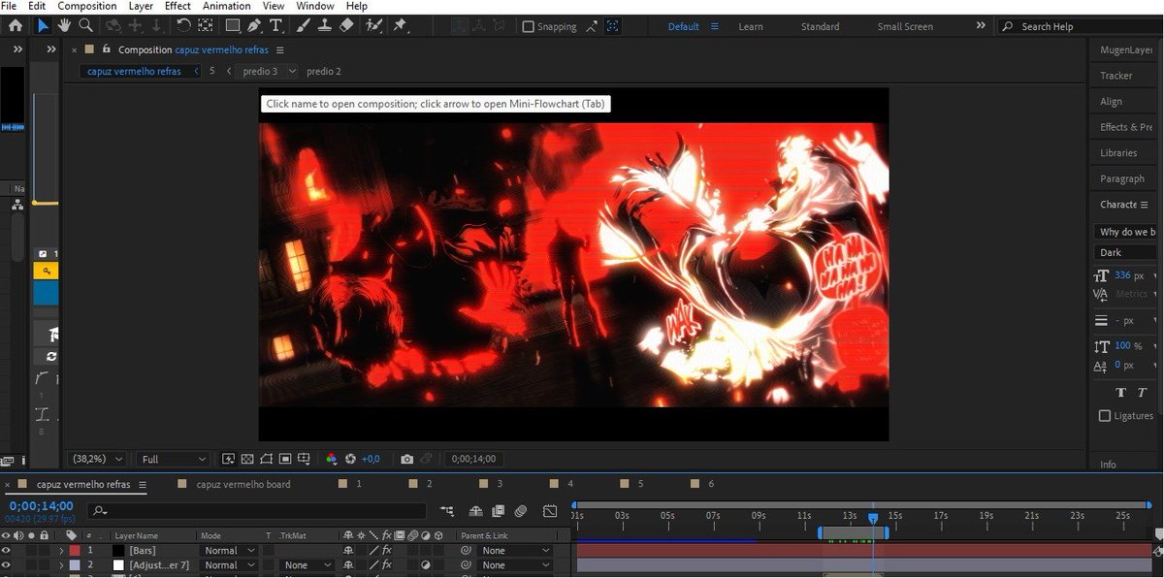Toggle the Frame Blending enable icon
Screen dimensions: 1164x578
[498, 510]
